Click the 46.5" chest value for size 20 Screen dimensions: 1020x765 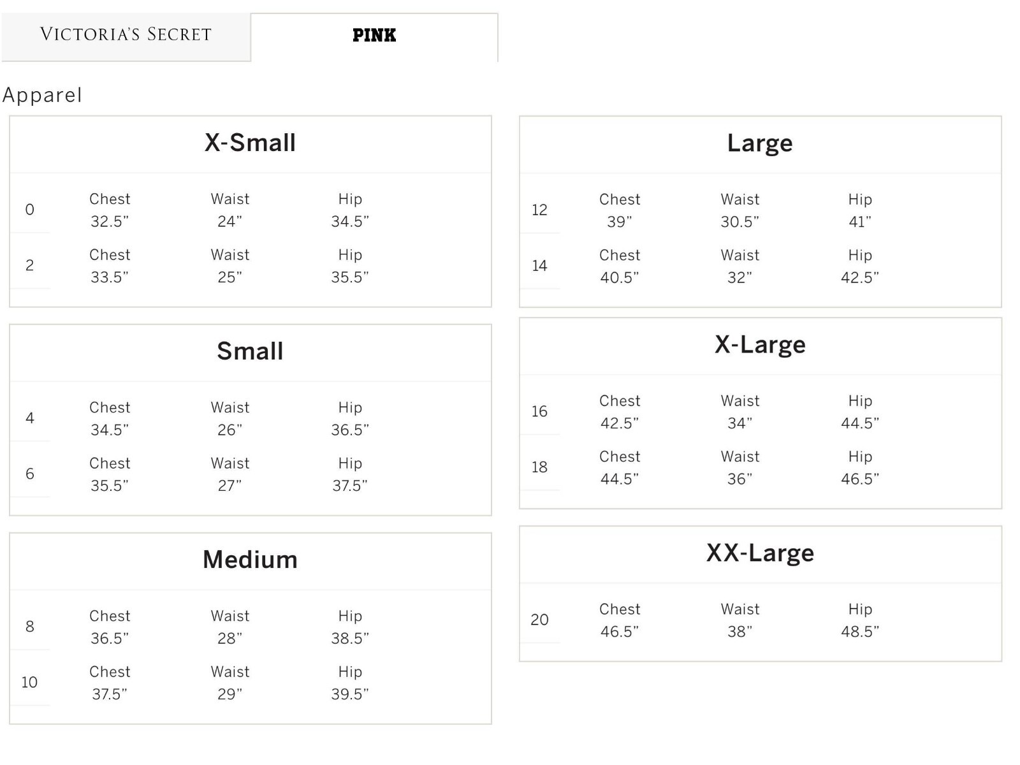pos(619,632)
